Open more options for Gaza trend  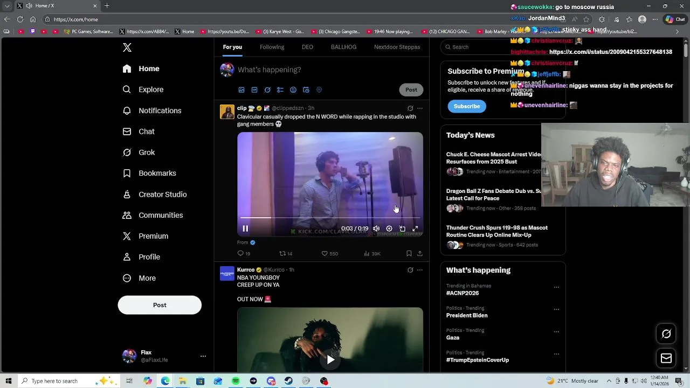coord(556,332)
